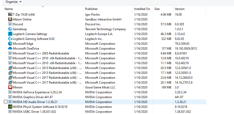The height and width of the screenshot is (114, 234).
Task: Click publisher Good Game Mods LLC
Action: [100, 87]
